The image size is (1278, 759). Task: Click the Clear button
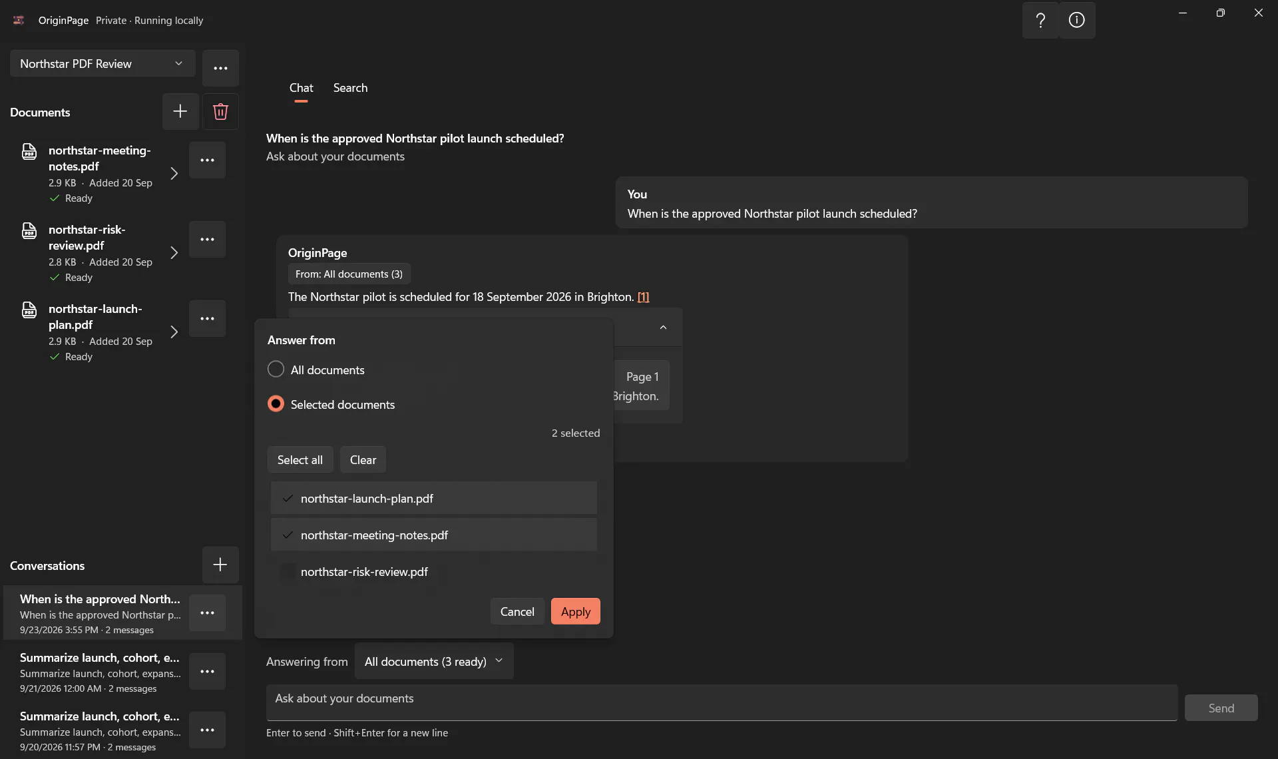(x=363, y=459)
